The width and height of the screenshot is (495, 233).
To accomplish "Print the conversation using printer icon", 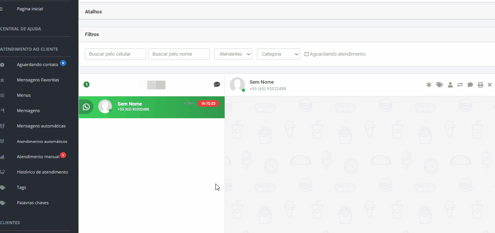I will coord(480,85).
